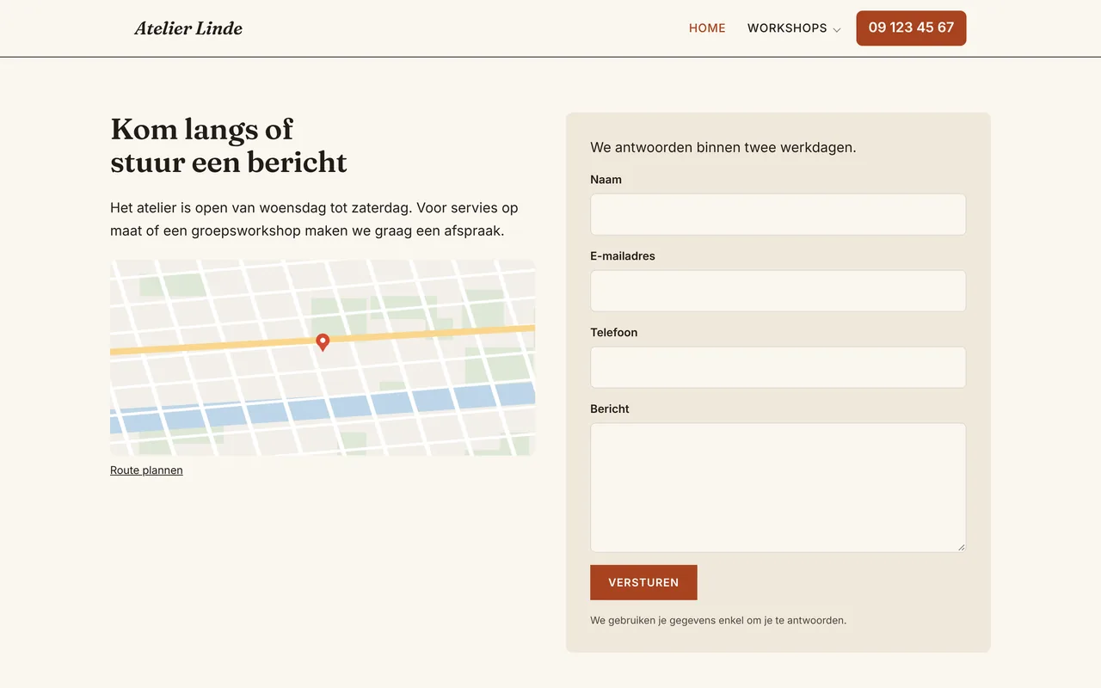Viewport: 1101px width, 688px height.
Task: Click the E-mailadres label
Action: click(x=623, y=256)
